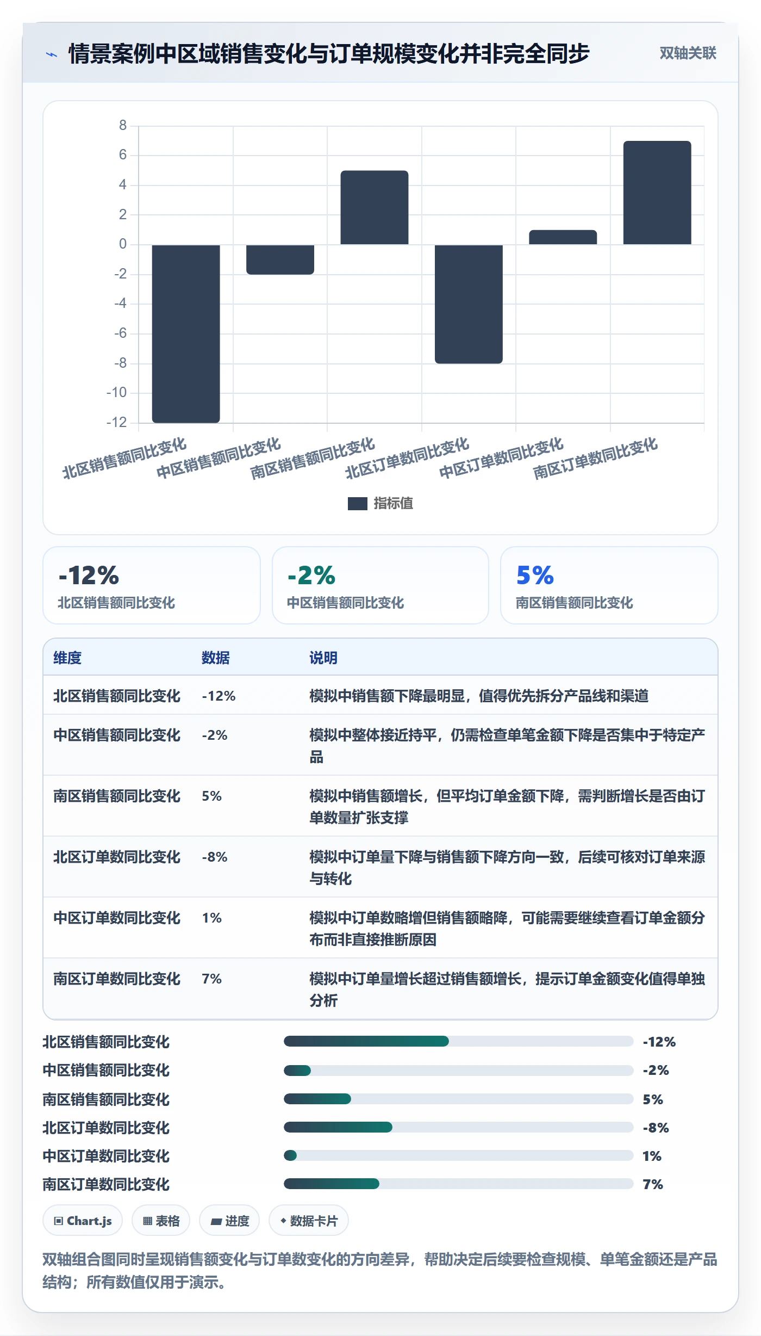Select table row cell 北区订单数同比变化
Viewport: 761px width, 1336px height.
pos(117,857)
